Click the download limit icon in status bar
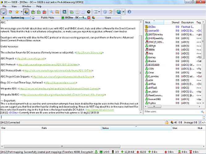 (x=179, y=152)
